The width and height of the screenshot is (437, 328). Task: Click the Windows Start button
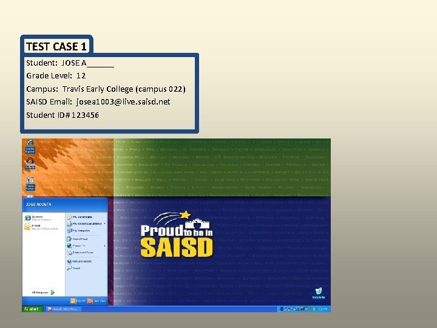click(33, 309)
